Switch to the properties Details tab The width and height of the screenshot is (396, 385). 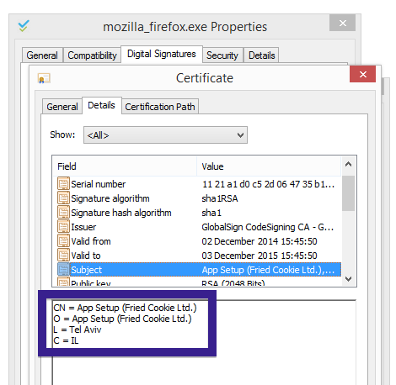(261, 55)
